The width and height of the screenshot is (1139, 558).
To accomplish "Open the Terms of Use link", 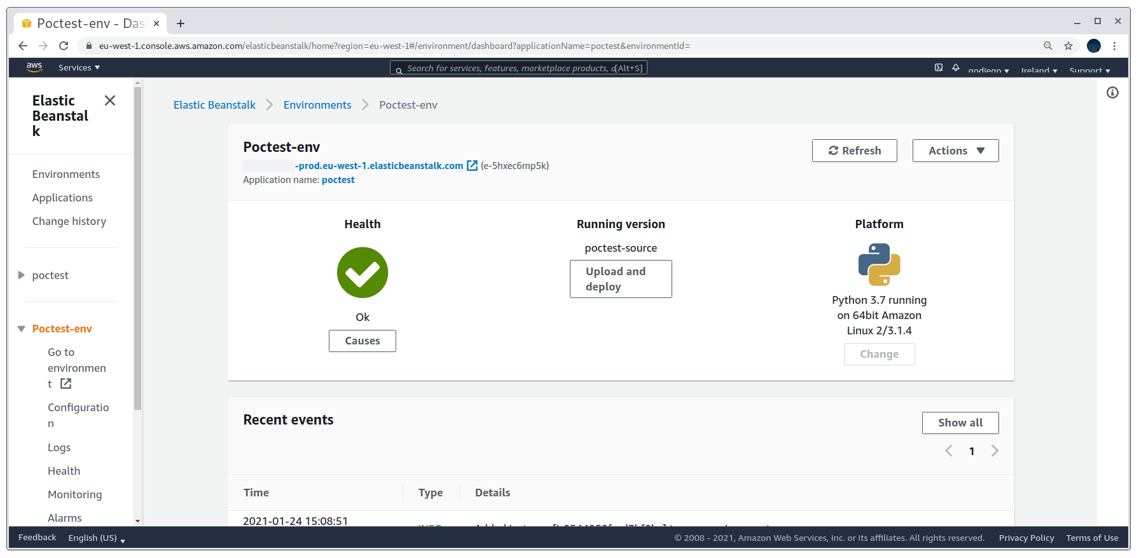I will pos(1092,538).
